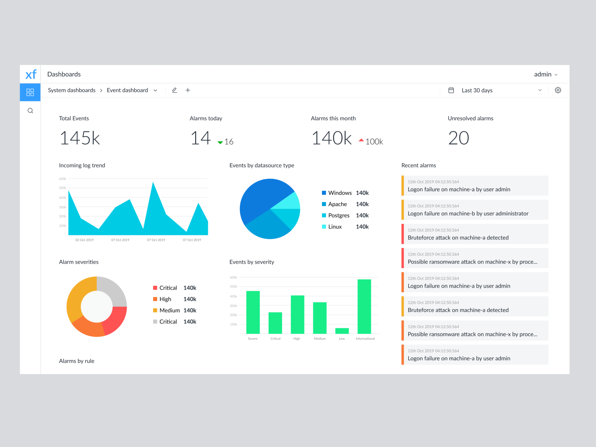This screenshot has width=596, height=447.
Task: Click the Windows blue legend swatch
Action: point(323,193)
